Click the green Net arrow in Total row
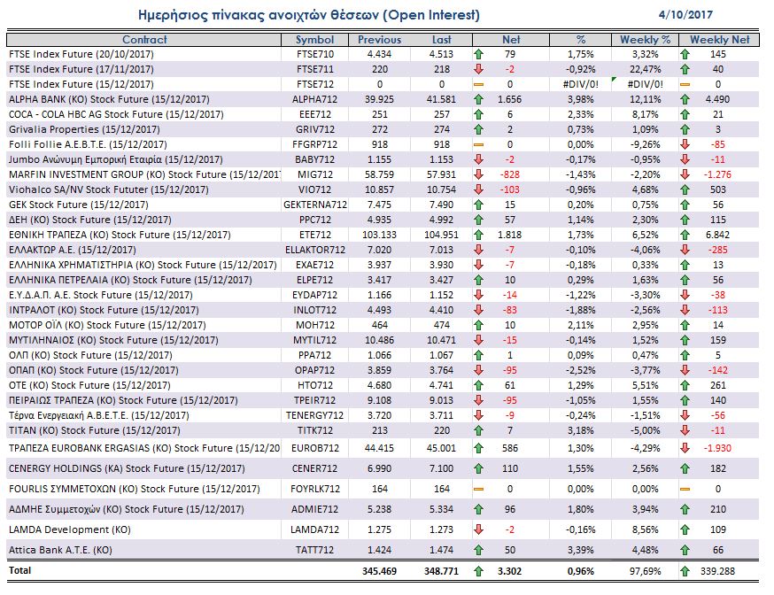774x595 pixels. click(x=478, y=571)
